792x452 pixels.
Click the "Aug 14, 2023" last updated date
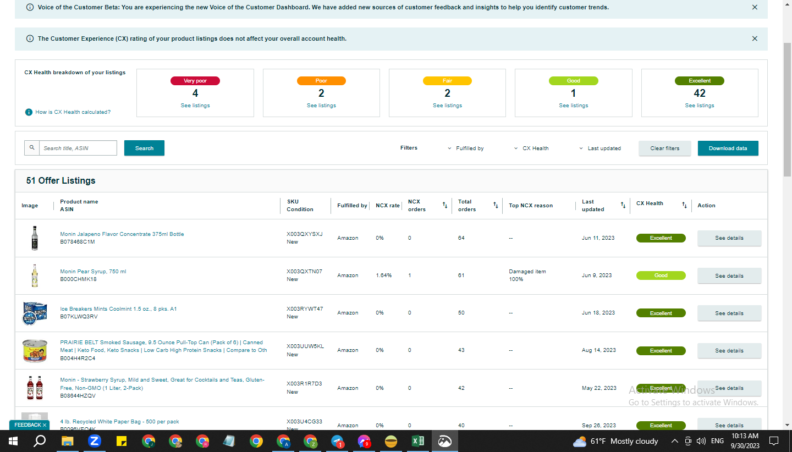pyautogui.click(x=599, y=350)
